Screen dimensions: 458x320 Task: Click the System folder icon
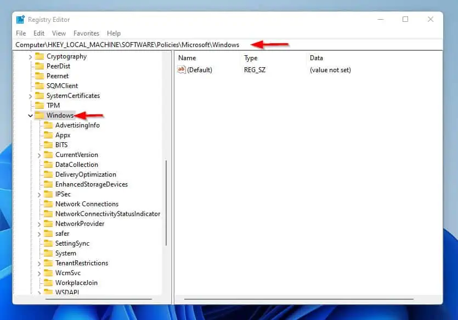[x=48, y=253]
